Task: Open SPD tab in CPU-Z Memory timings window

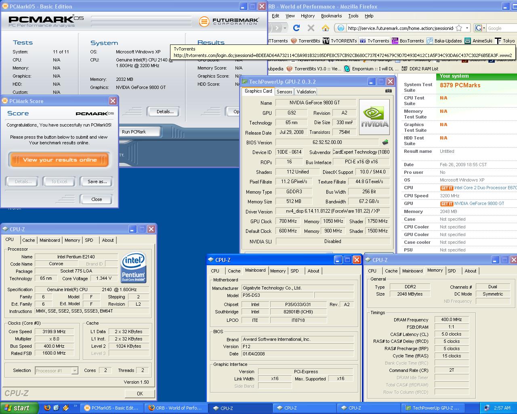Action: pos(452,271)
